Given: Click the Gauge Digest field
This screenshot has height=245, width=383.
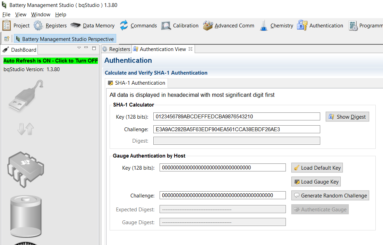Looking at the screenshot, I should pos(222,222).
